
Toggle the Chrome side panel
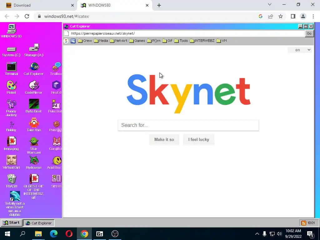tap(293, 16)
